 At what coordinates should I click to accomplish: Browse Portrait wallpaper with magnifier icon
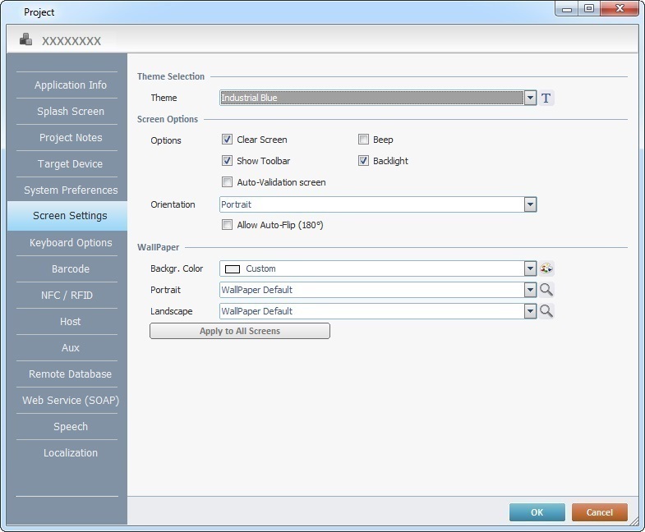coord(546,290)
